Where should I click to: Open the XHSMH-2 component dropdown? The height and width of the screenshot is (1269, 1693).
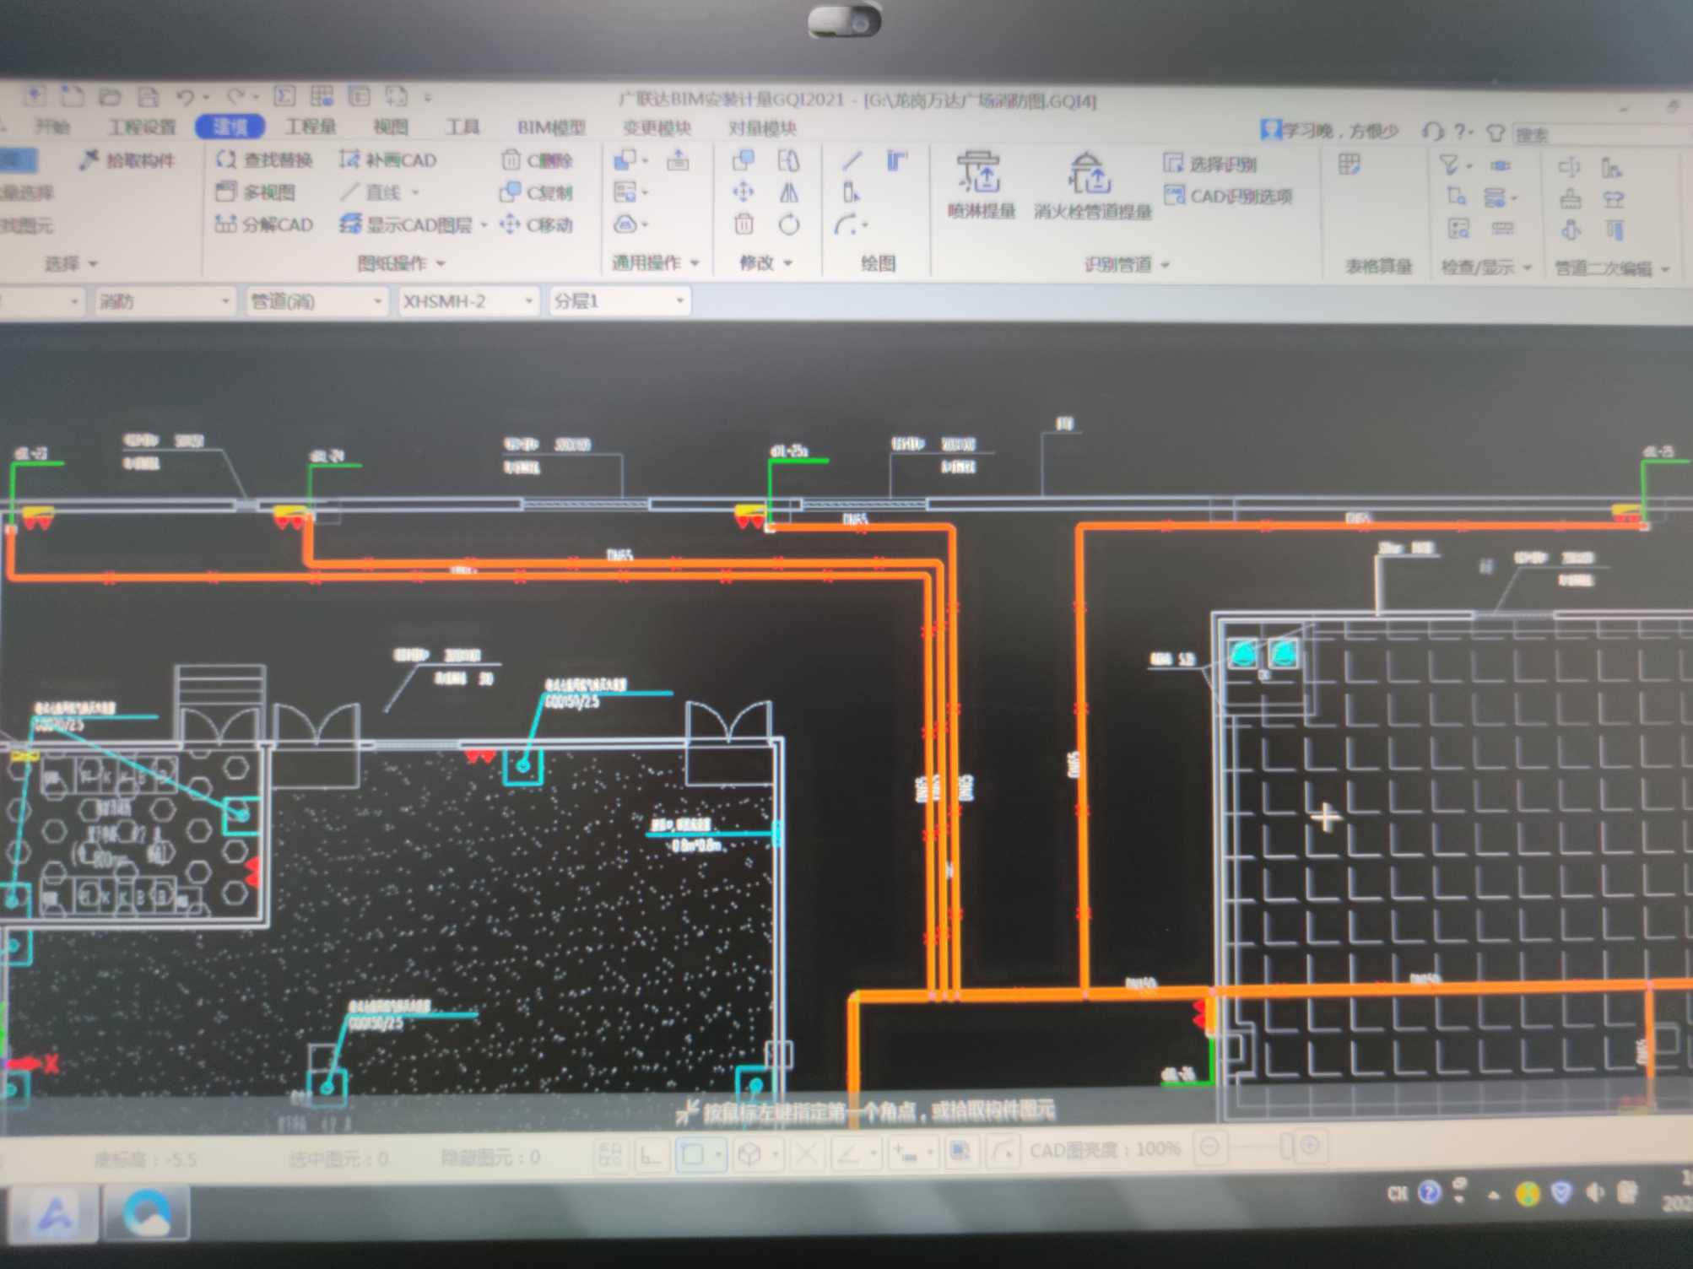pyautogui.click(x=468, y=301)
